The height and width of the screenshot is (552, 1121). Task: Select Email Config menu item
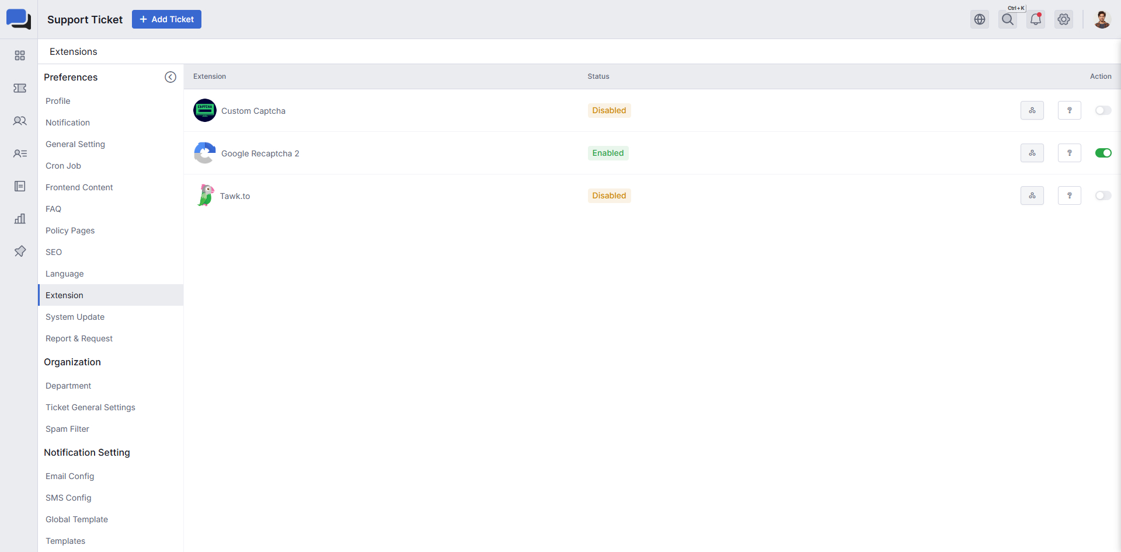point(69,476)
